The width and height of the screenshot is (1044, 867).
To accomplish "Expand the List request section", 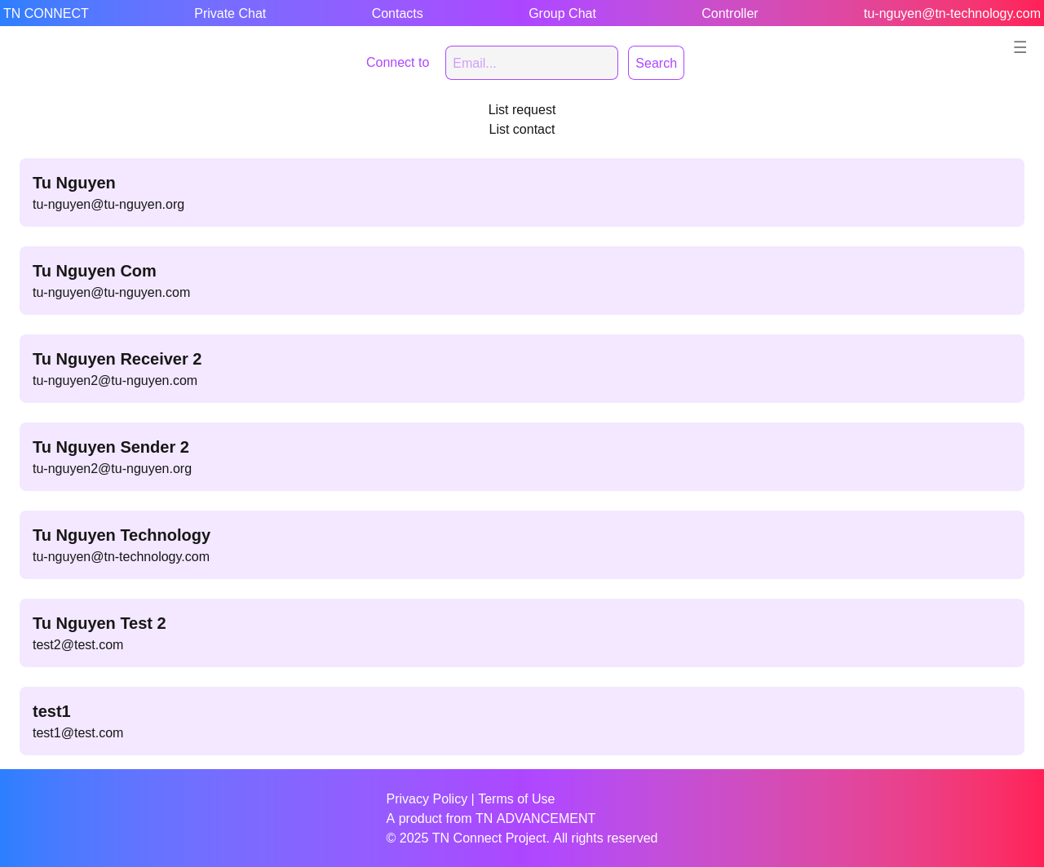I will click(522, 110).
